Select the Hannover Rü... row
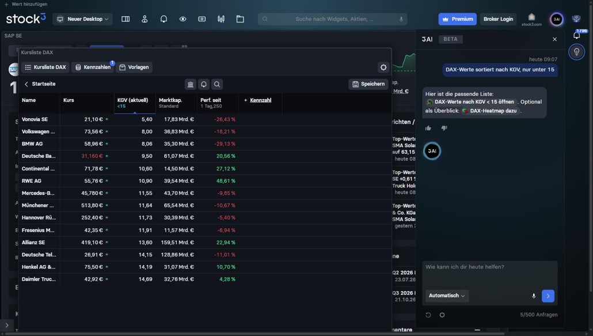The width and height of the screenshot is (593, 336). [205, 218]
